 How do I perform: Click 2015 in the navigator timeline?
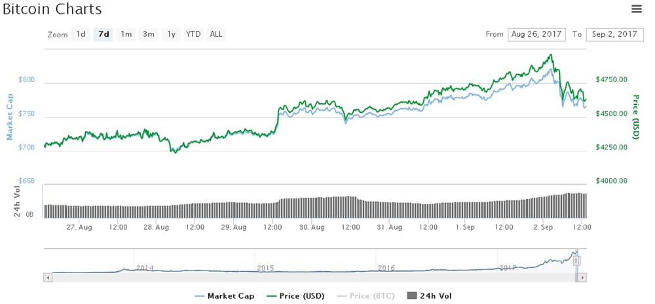[x=265, y=268]
